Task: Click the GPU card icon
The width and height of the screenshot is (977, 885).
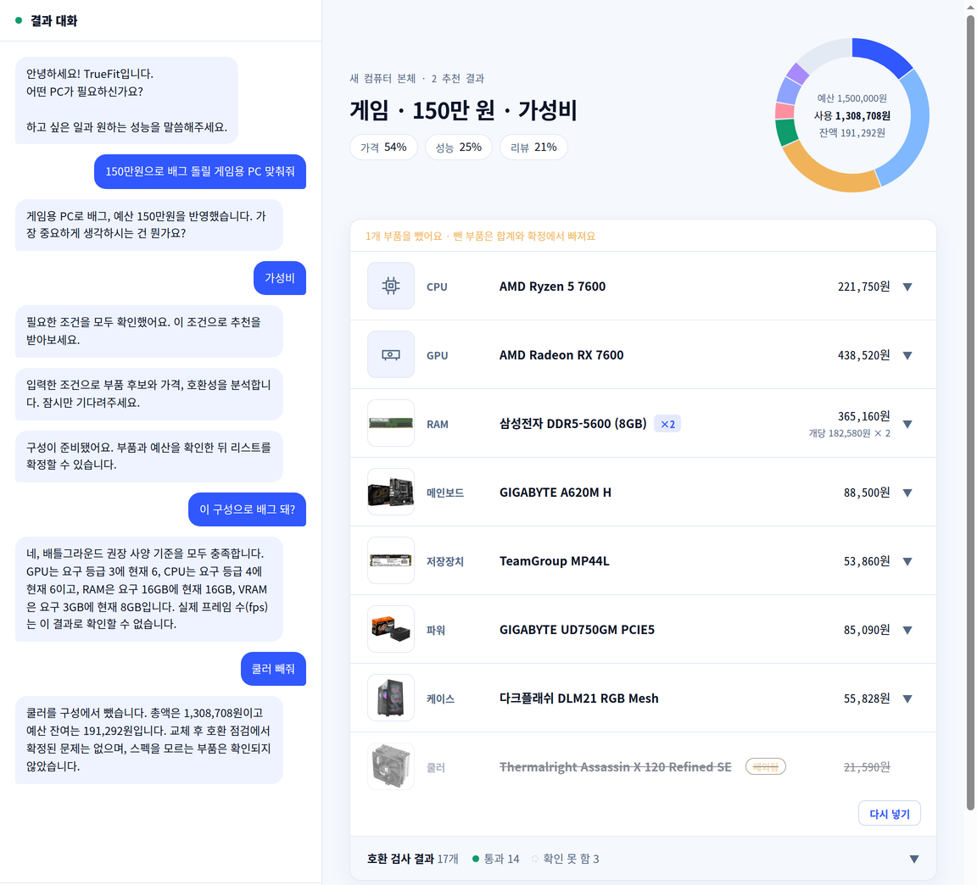Action: tap(391, 354)
